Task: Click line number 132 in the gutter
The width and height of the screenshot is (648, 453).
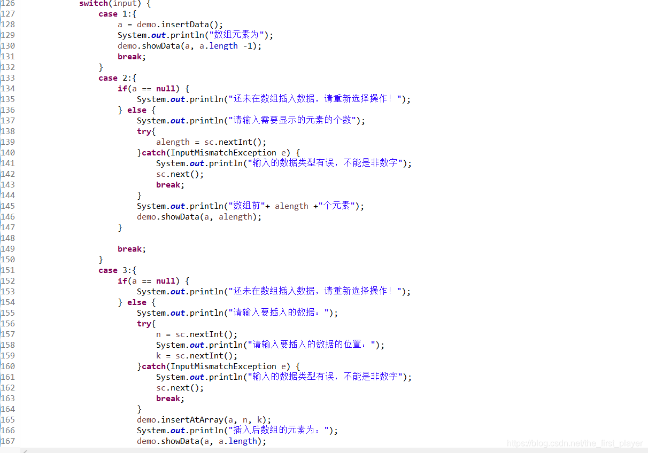Action: [8, 67]
